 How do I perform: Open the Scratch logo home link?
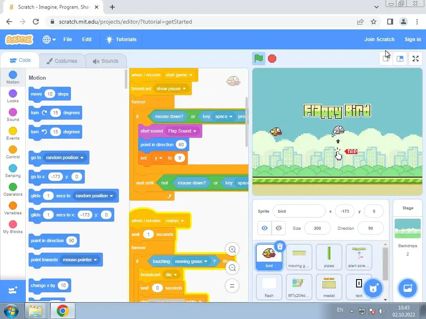tap(19, 39)
